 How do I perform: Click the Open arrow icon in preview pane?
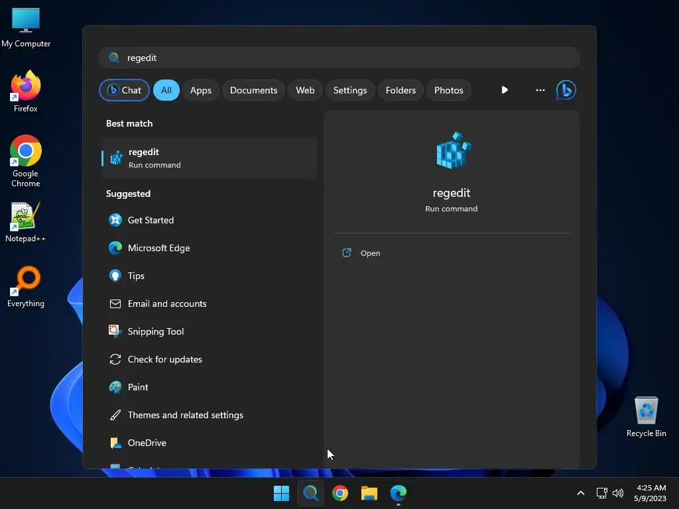click(x=347, y=253)
